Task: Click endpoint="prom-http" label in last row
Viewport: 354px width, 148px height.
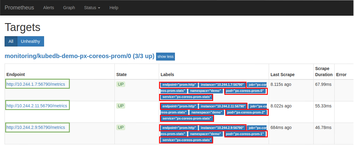Action: [179, 128]
